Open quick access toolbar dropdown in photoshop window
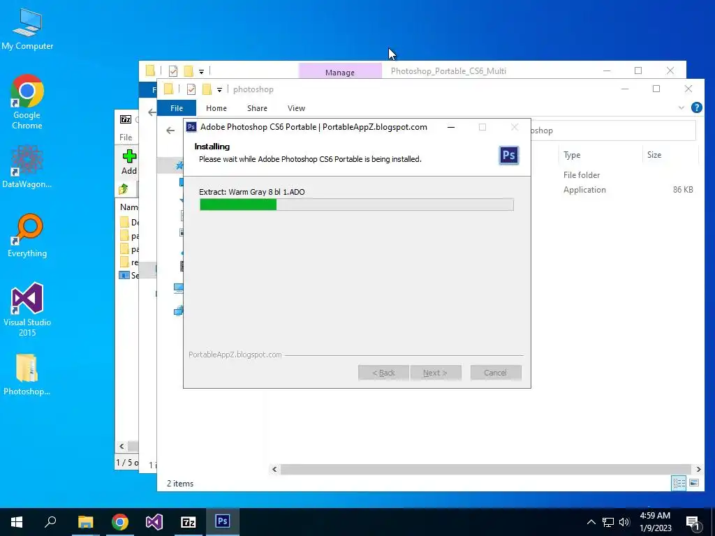715x536 pixels. point(219,90)
